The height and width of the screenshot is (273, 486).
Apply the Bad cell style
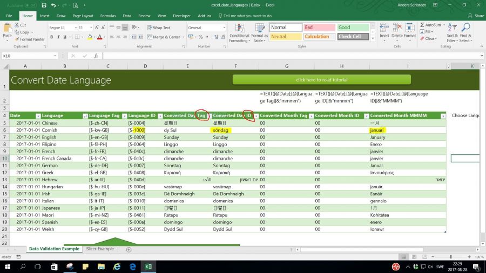point(319,27)
